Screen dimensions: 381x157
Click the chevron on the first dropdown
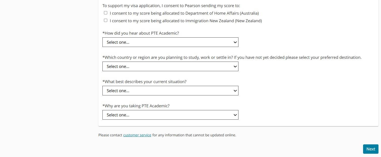(235, 42)
